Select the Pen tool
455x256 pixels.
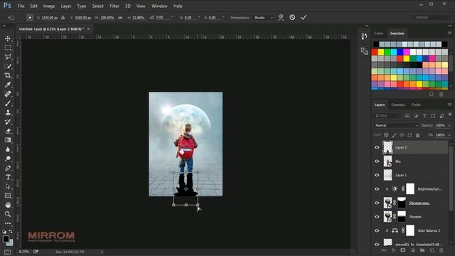(8, 168)
